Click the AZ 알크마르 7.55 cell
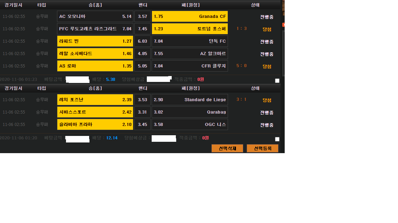 click(x=190, y=54)
